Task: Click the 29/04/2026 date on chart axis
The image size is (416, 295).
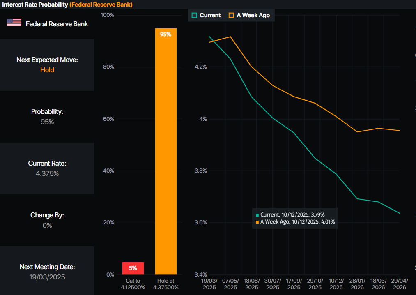Action: coord(400,284)
